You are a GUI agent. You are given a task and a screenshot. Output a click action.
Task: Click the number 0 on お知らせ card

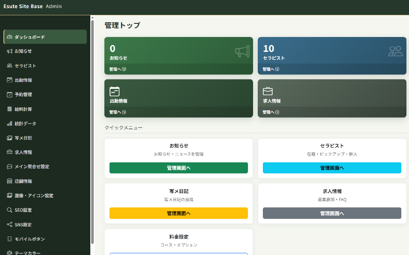click(112, 48)
